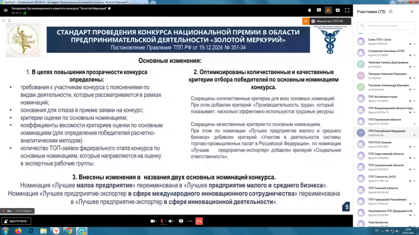Expand the speaker volume dropdown arrow
Viewport: 419px width, 235px height.
click(175, 221)
